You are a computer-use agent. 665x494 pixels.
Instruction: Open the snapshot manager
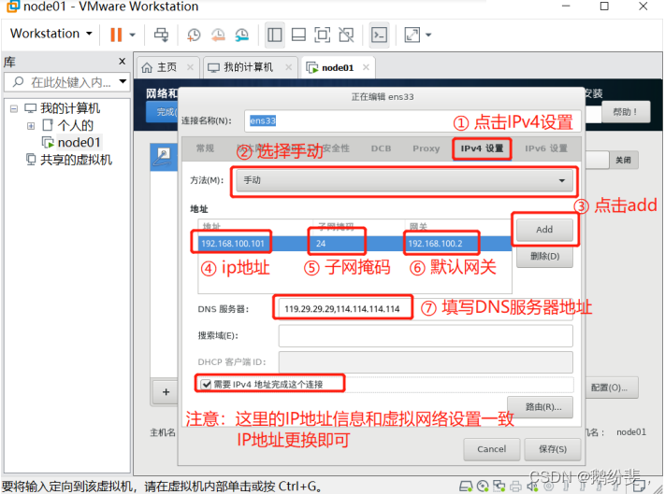click(x=242, y=35)
